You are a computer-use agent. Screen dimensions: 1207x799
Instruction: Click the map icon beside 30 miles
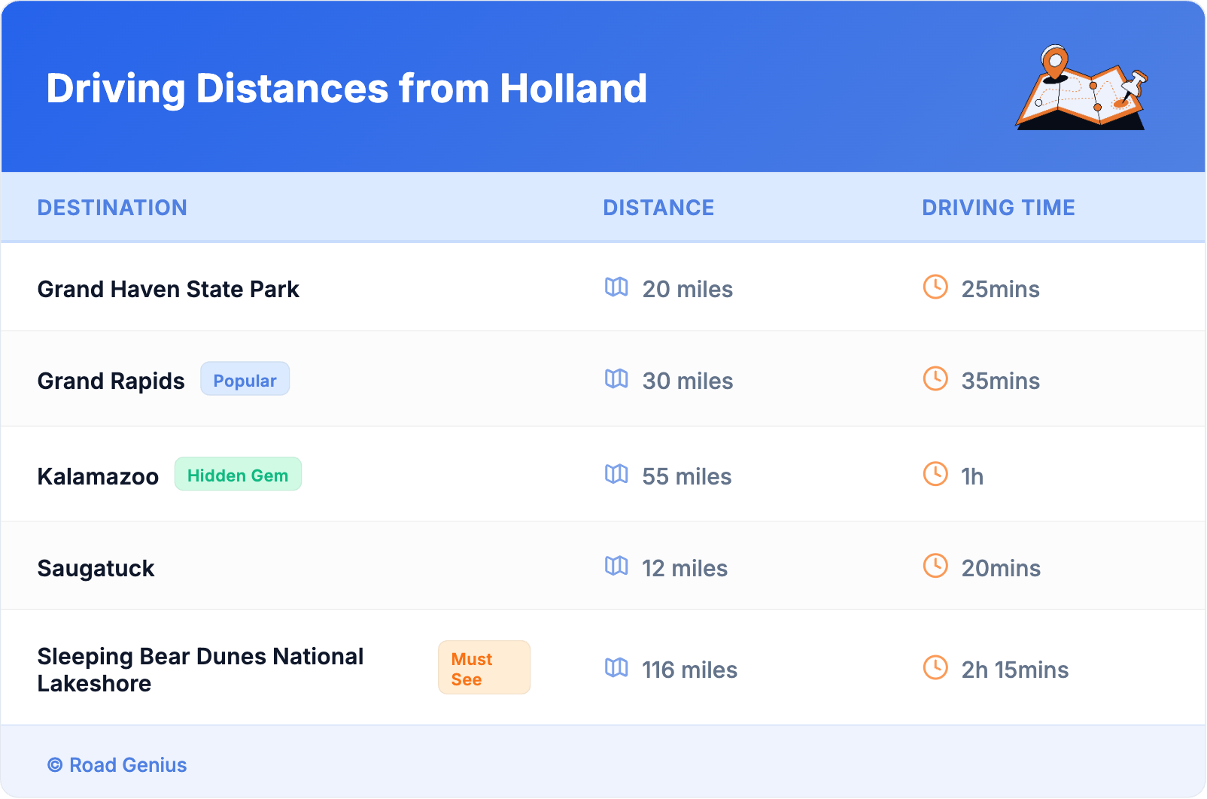tap(616, 379)
